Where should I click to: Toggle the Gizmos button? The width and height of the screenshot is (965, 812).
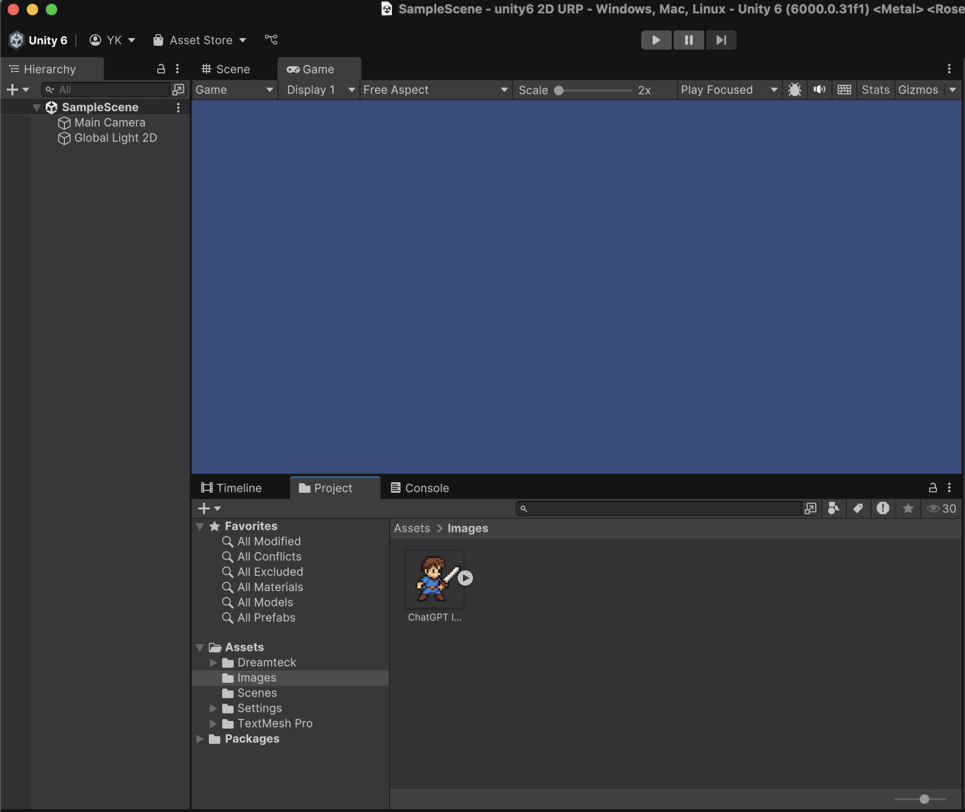pyautogui.click(x=918, y=90)
